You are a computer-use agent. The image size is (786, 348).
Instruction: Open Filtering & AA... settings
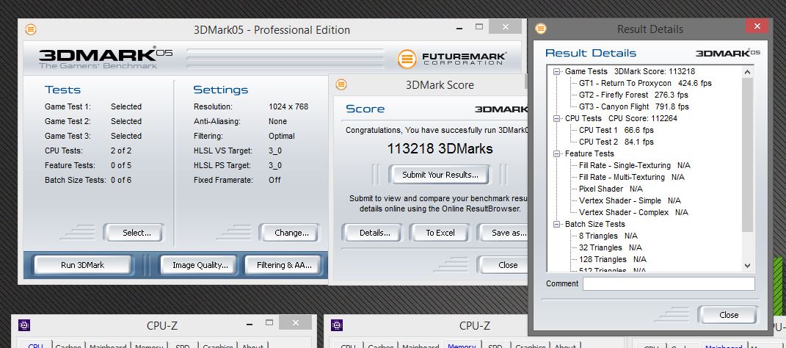tap(284, 265)
